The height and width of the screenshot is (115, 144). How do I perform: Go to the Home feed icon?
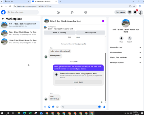click(x=58, y=12)
